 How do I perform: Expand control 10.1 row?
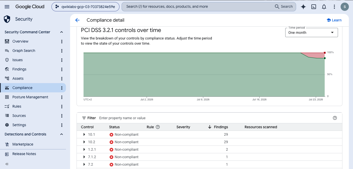tap(84, 134)
